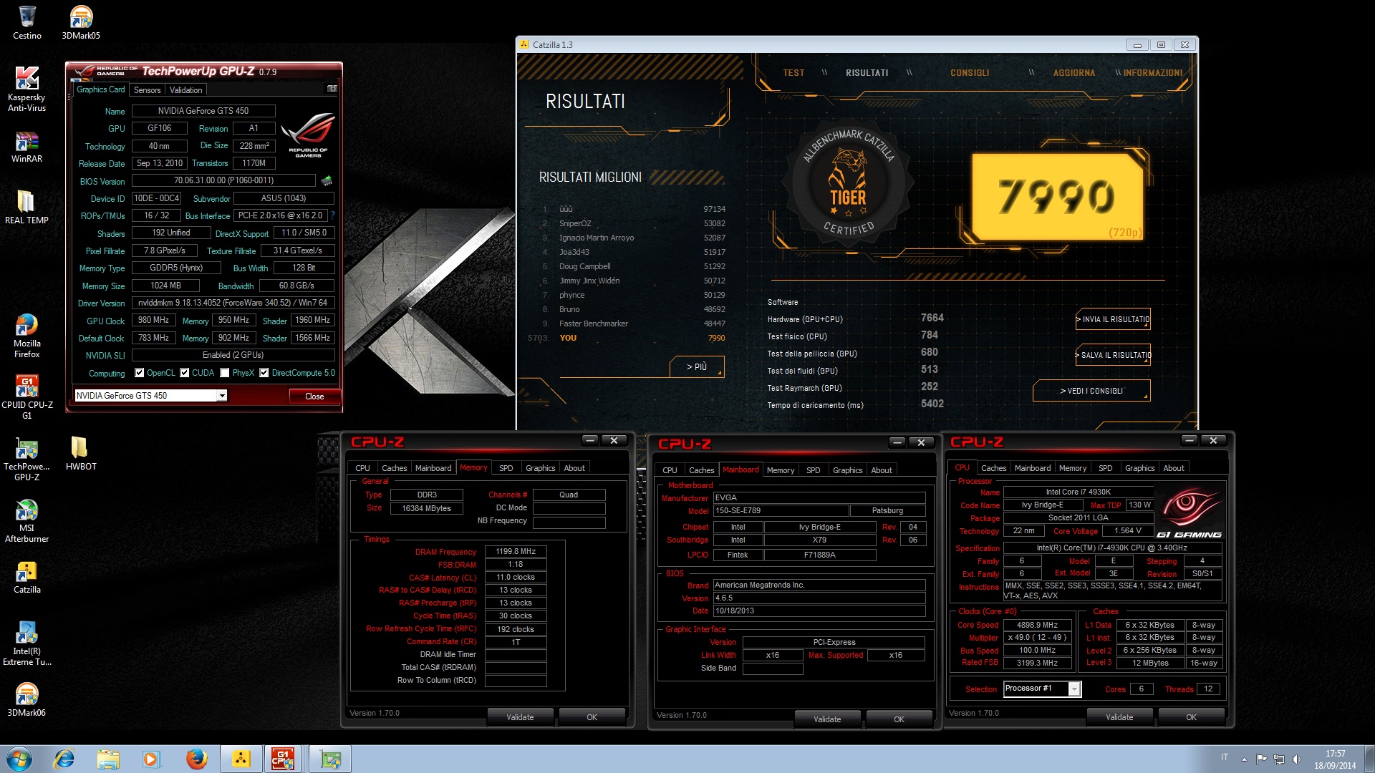Screen dimensions: 1375x773
Task: Open Windows Media Player from the taskbar
Action: [151, 759]
